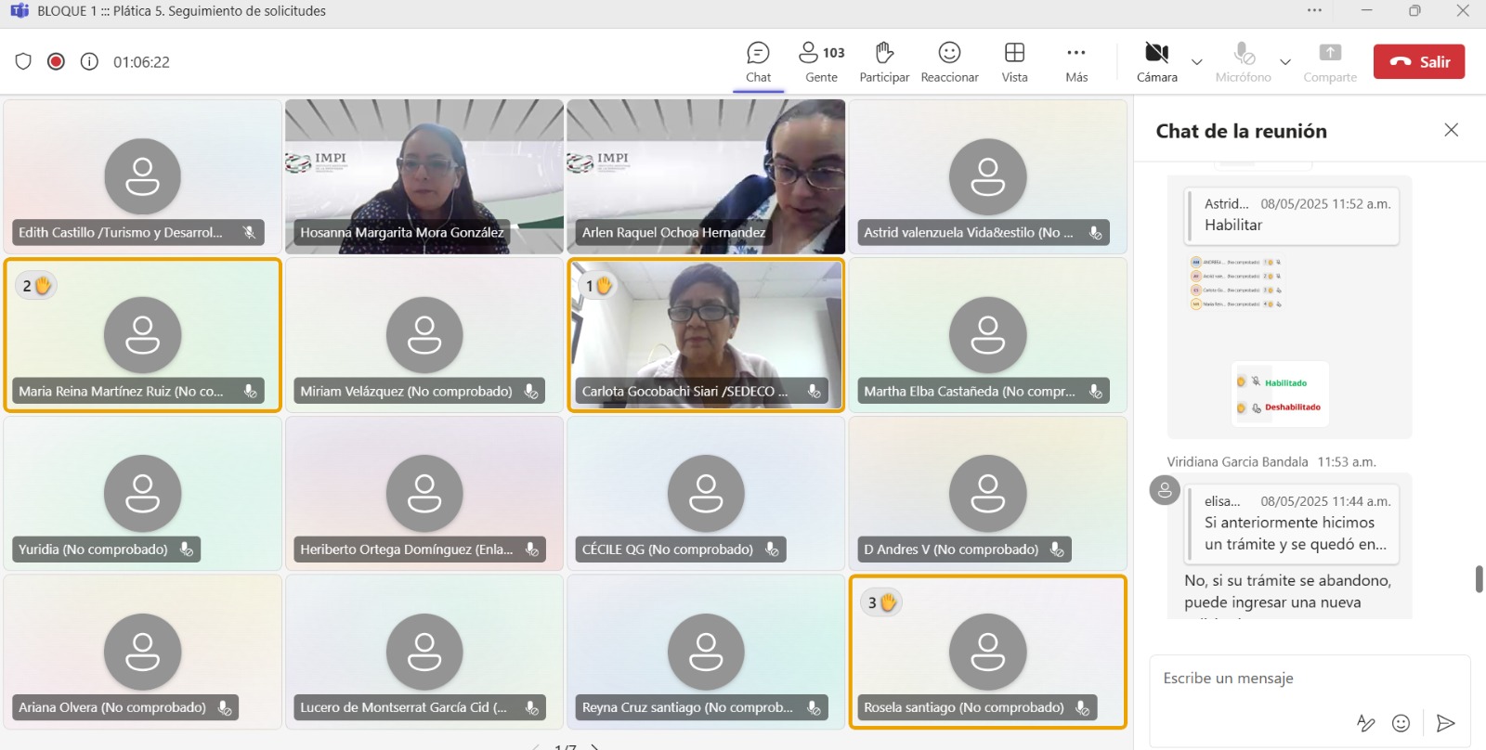Screen dimensions: 1486x750
Task: Toggle the Cámara on or off
Action: 1156,62
